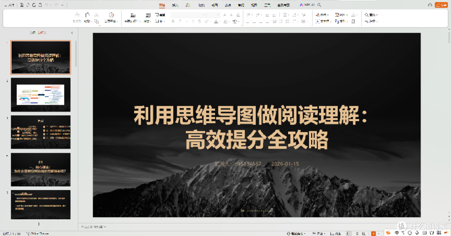Switch to the 大纲 outline pane tab
This screenshot has height=236, width=451.
pos(33,33)
